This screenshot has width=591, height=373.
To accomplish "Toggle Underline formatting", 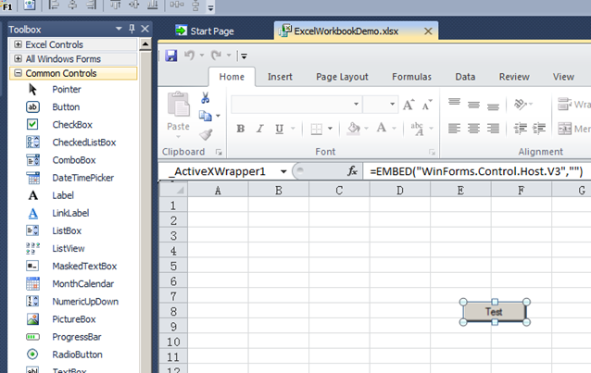I will [280, 129].
